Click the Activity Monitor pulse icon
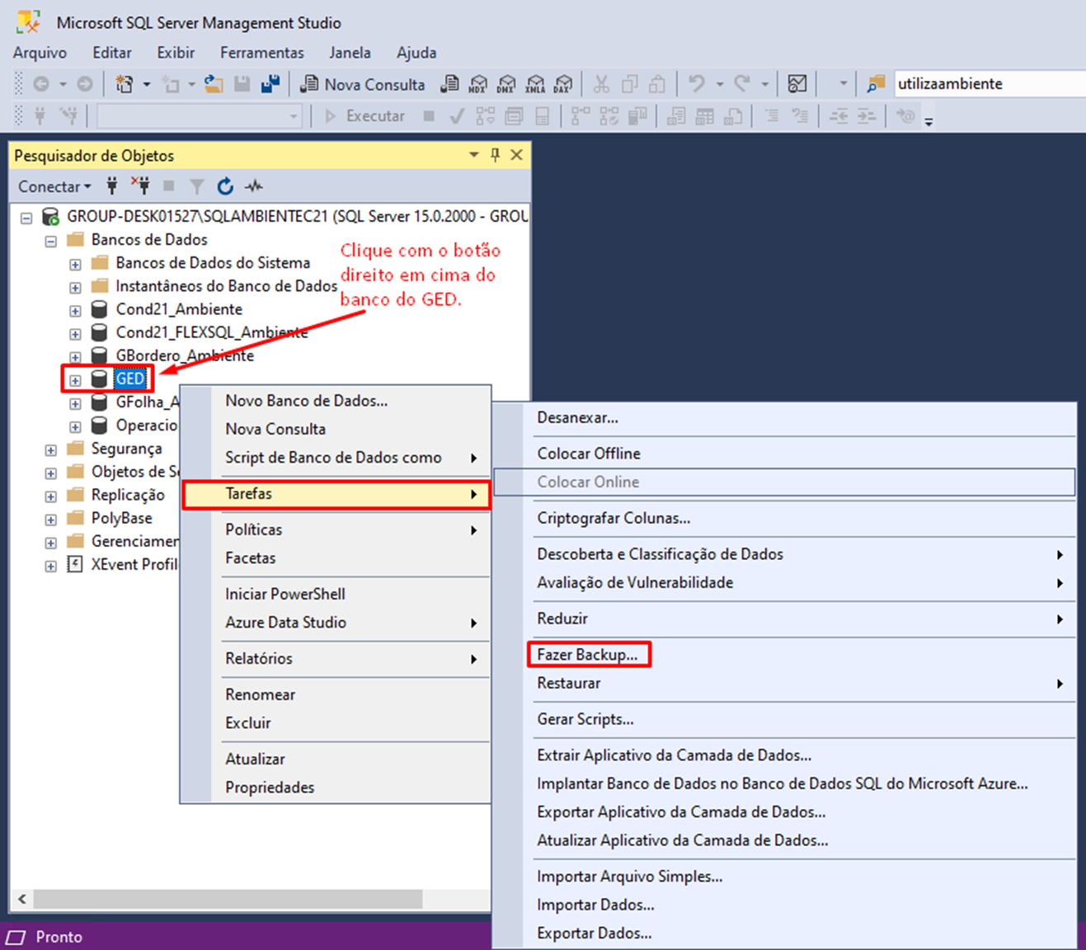Screen dimensions: 1086x950 (x=253, y=186)
